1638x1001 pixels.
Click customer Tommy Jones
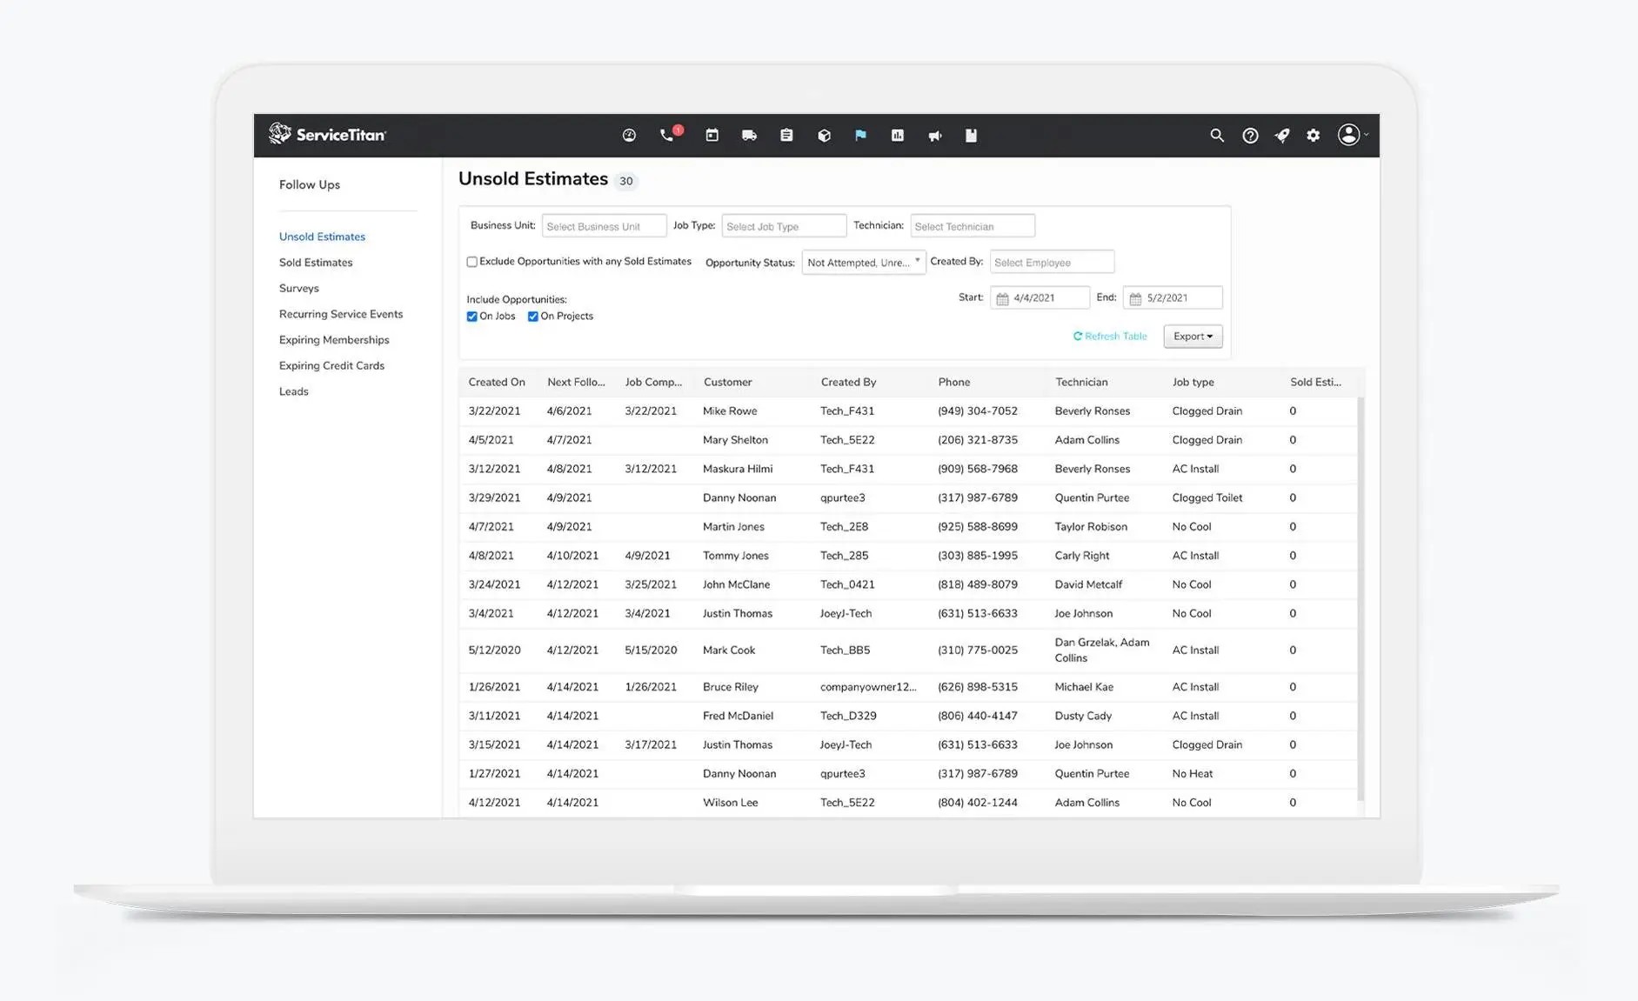click(x=736, y=556)
